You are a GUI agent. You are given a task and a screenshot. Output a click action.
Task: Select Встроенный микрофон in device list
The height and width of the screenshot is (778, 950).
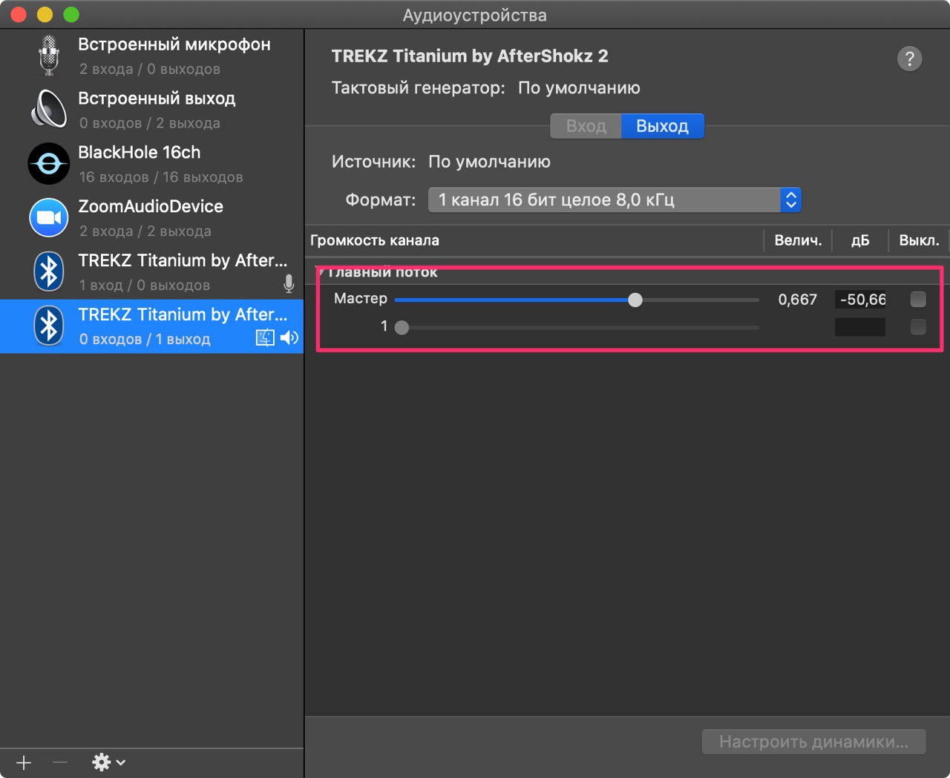click(151, 56)
